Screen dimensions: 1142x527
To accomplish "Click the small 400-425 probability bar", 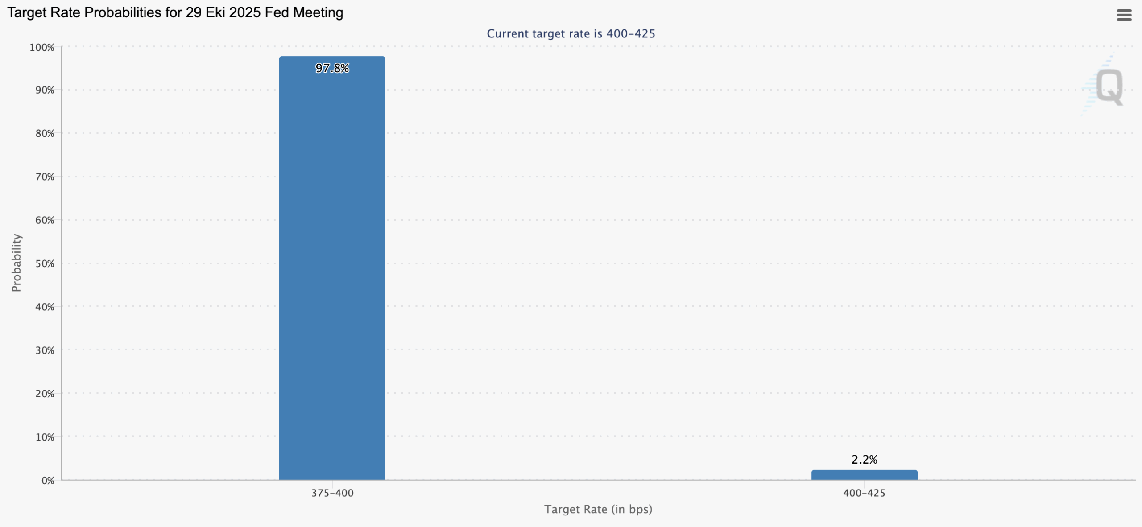I will click(x=864, y=475).
